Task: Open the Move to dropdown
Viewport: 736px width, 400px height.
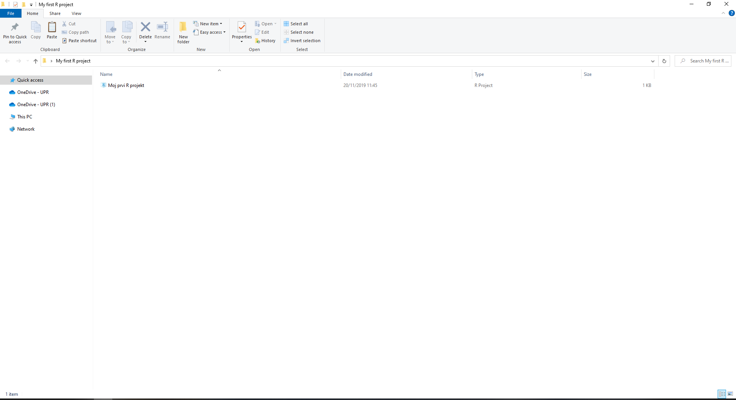Action: coord(110,32)
